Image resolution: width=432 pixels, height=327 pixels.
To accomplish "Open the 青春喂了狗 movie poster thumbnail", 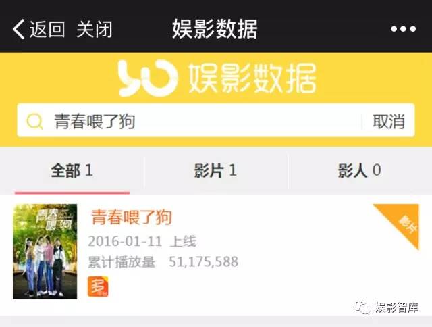I will tap(45, 251).
